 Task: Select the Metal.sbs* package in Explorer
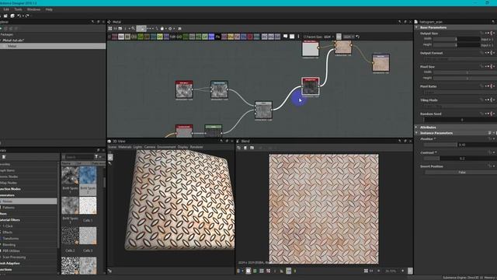pos(13,40)
